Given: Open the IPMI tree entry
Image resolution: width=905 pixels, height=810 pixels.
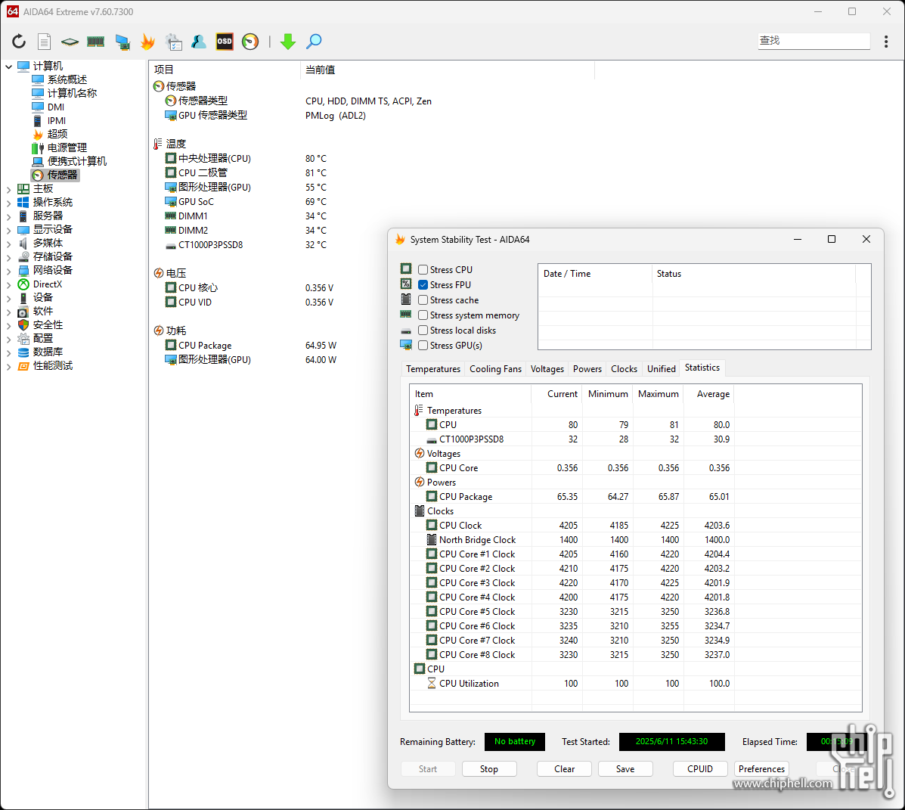Looking at the screenshot, I should click(x=57, y=121).
